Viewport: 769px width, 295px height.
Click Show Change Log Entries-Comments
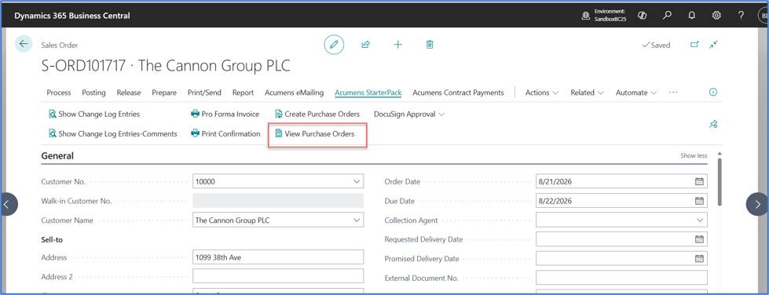coord(113,134)
